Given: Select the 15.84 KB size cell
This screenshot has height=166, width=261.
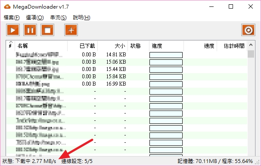Looking at the screenshot, I should 116,77.
